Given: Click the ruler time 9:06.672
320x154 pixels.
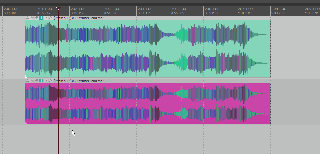Looking at the screenshot, I should pyautogui.click(x=311, y=13).
